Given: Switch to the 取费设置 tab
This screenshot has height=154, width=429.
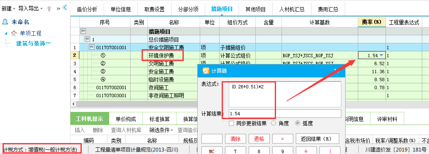Looking at the screenshot, I should [154, 9].
